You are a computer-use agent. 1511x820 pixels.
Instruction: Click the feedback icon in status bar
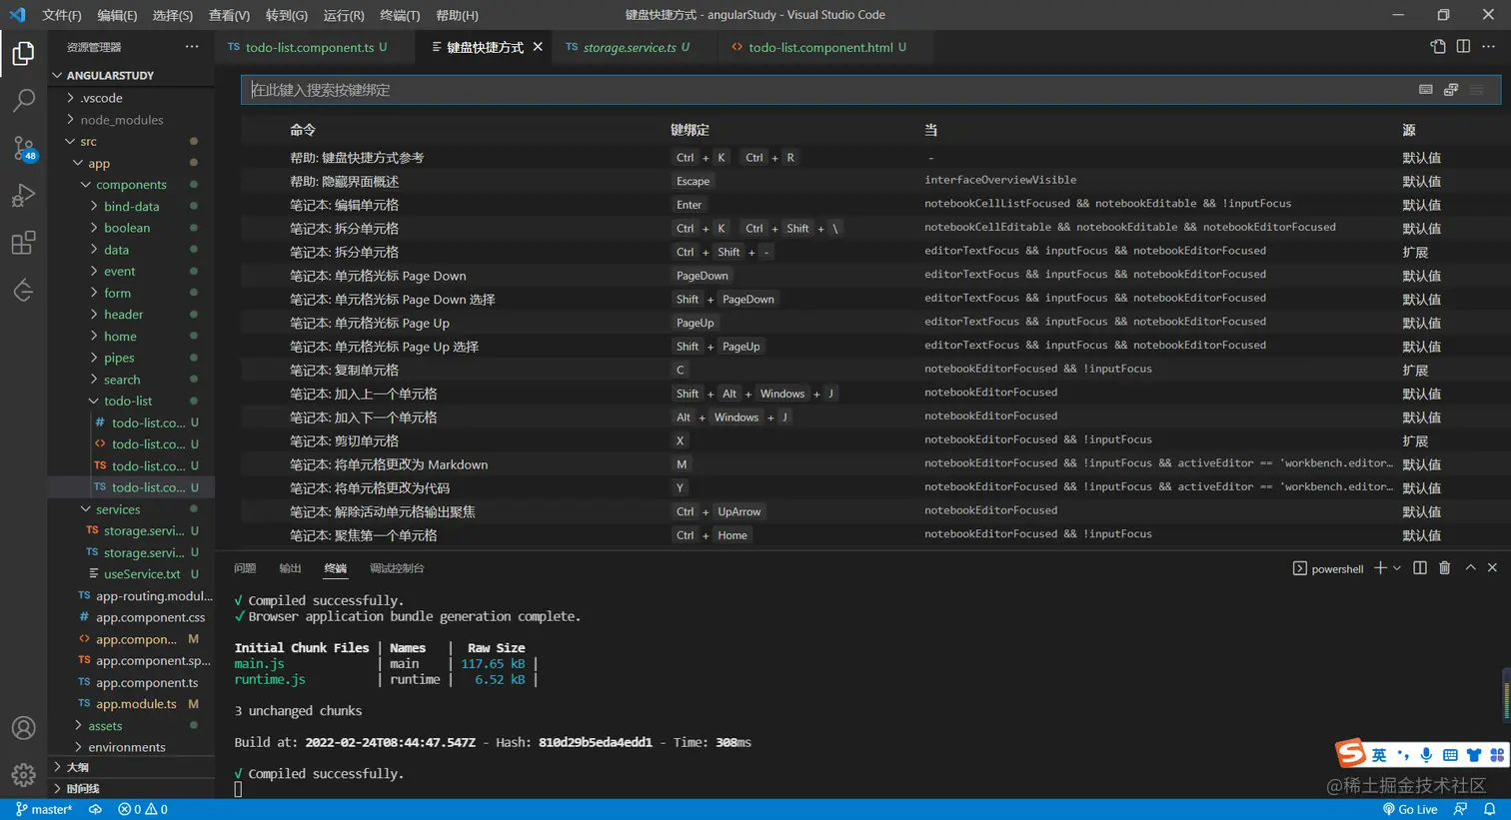(1461, 810)
